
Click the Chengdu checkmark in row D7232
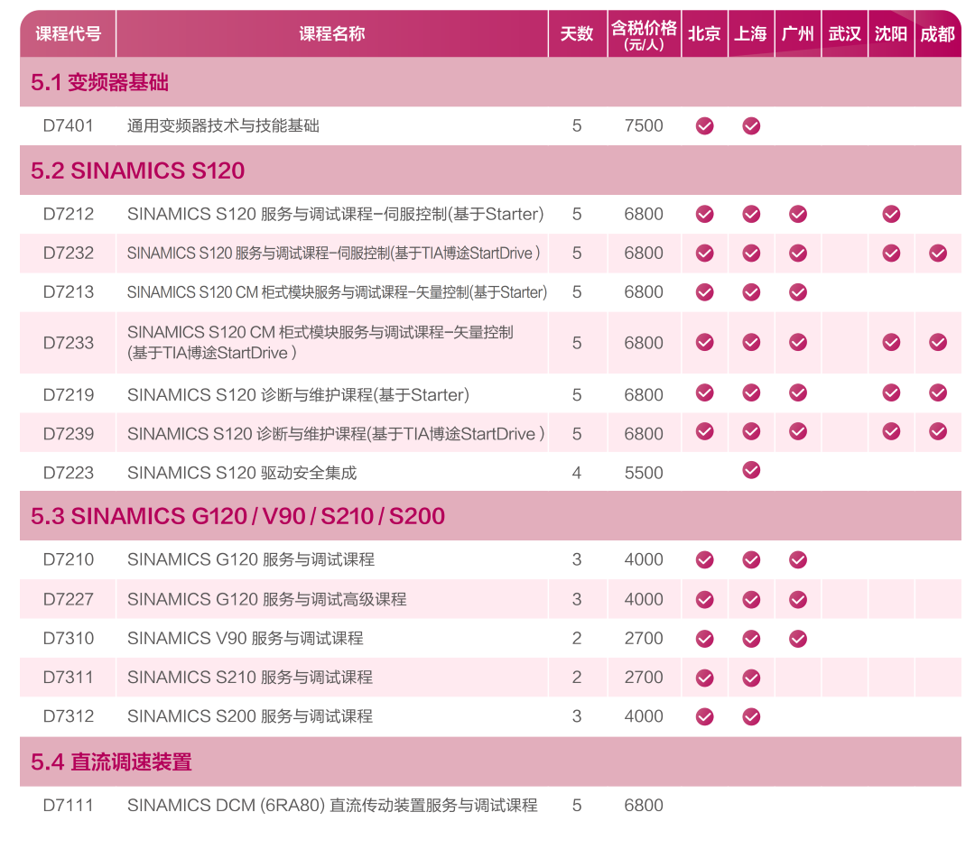tap(938, 253)
